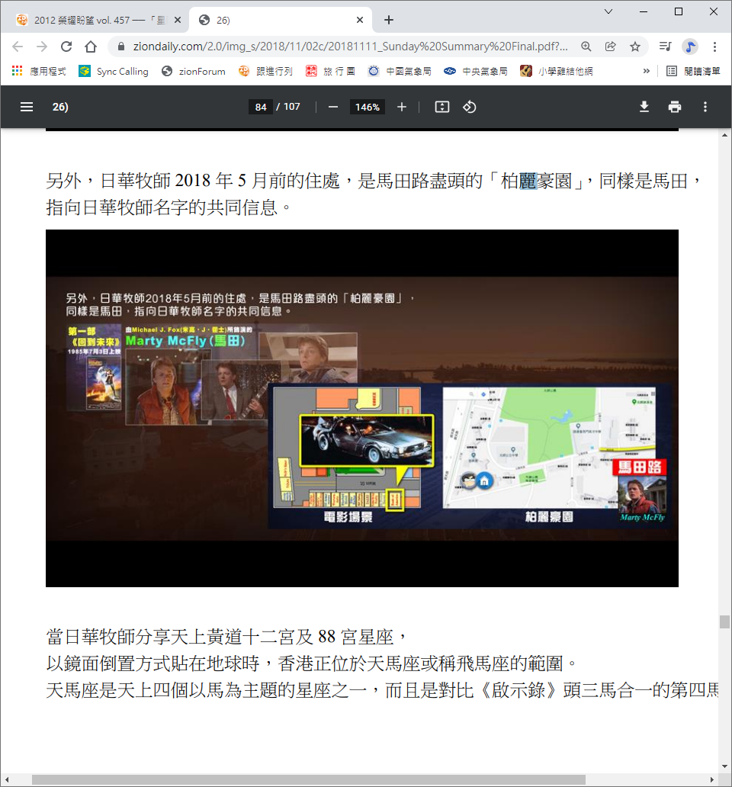Expand hidden bookmarks chevron
Image resolution: width=732 pixels, height=787 pixels.
coord(646,71)
